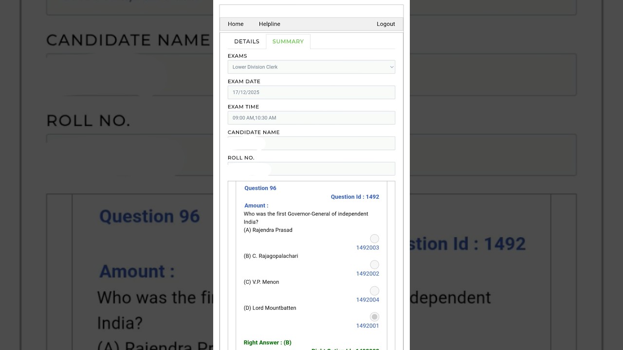Switch to the SUMMARY tab

click(288, 41)
